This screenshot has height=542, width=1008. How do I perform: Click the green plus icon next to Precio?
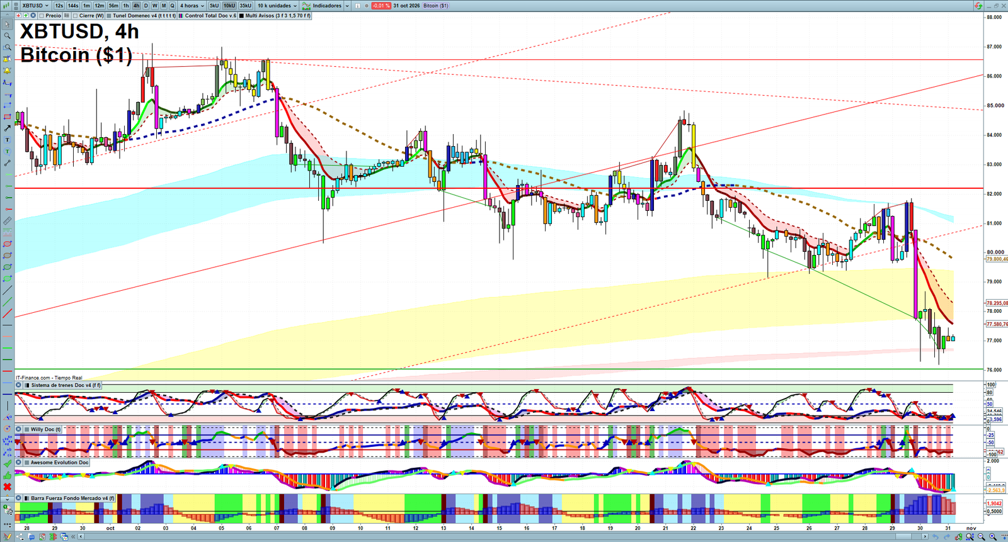(26, 16)
